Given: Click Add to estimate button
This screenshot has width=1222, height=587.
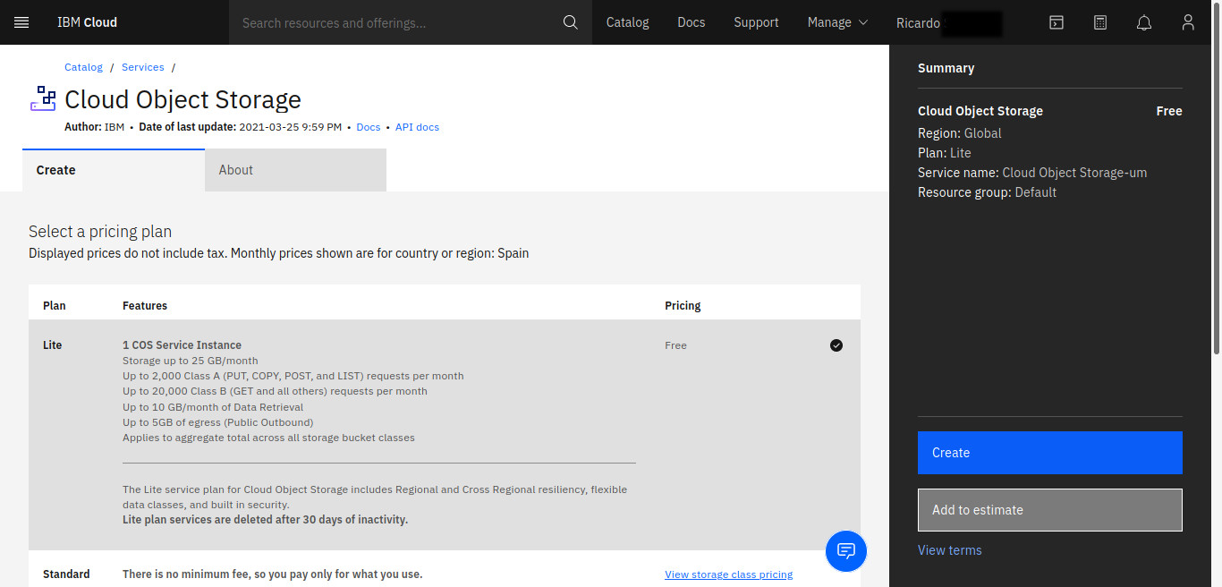Looking at the screenshot, I should pyautogui.click(x=1050, y=510).
